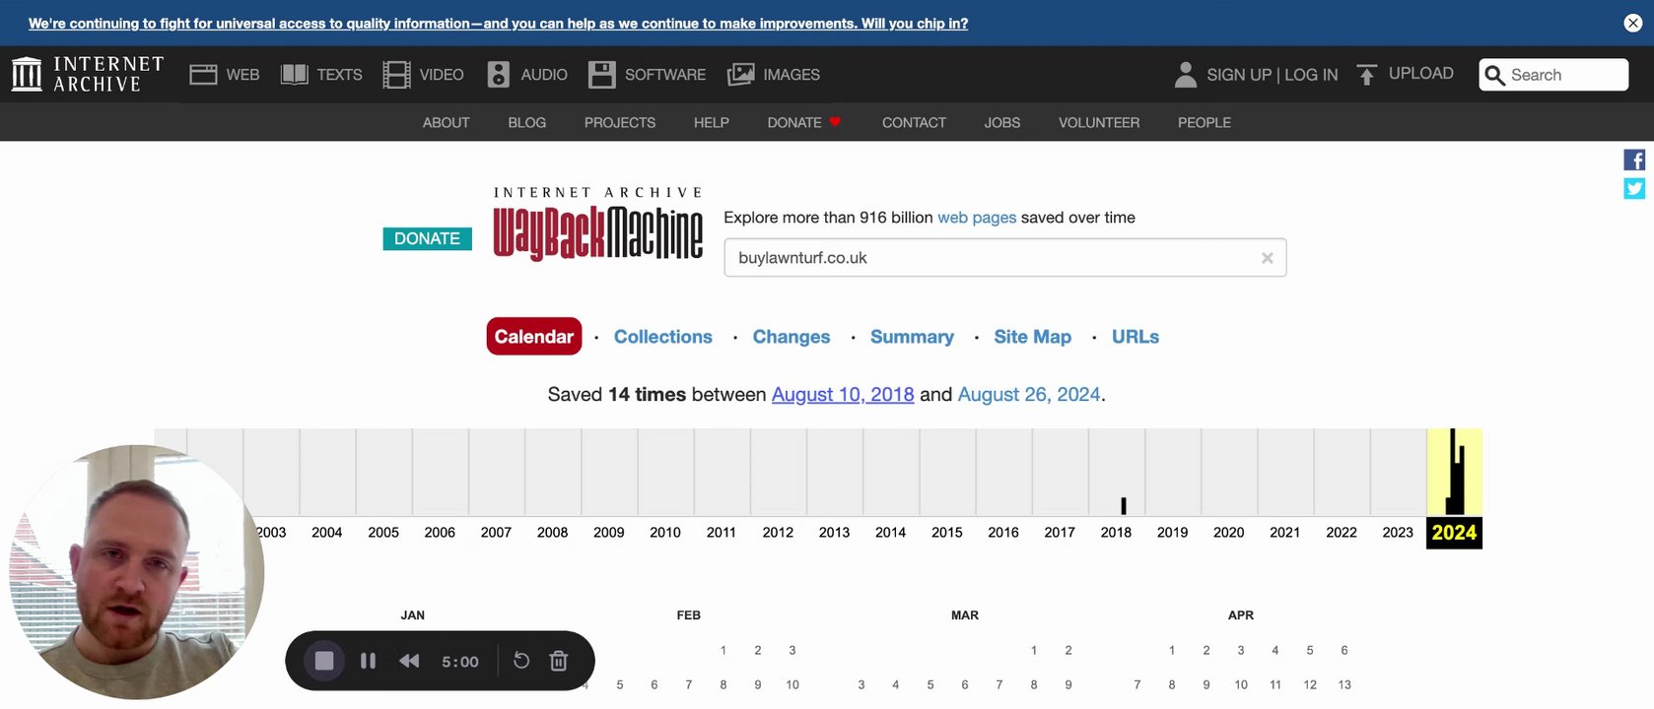
Task: Select year 2015 on the timeline
Action: [947, 533]
